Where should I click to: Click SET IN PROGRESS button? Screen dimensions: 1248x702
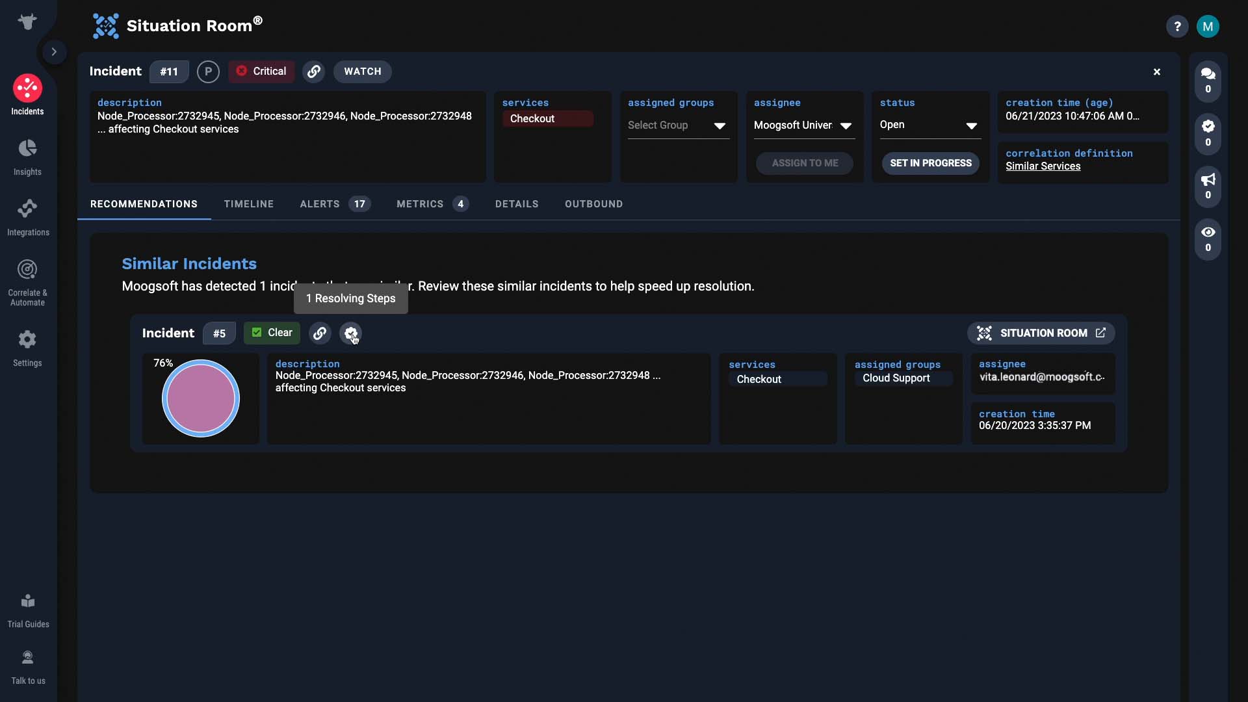pyautogui.click(x=931, y=163)
